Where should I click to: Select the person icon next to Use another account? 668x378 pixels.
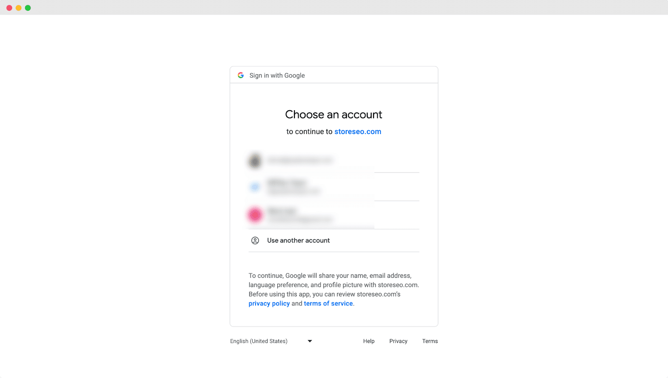tap(255, 240)
